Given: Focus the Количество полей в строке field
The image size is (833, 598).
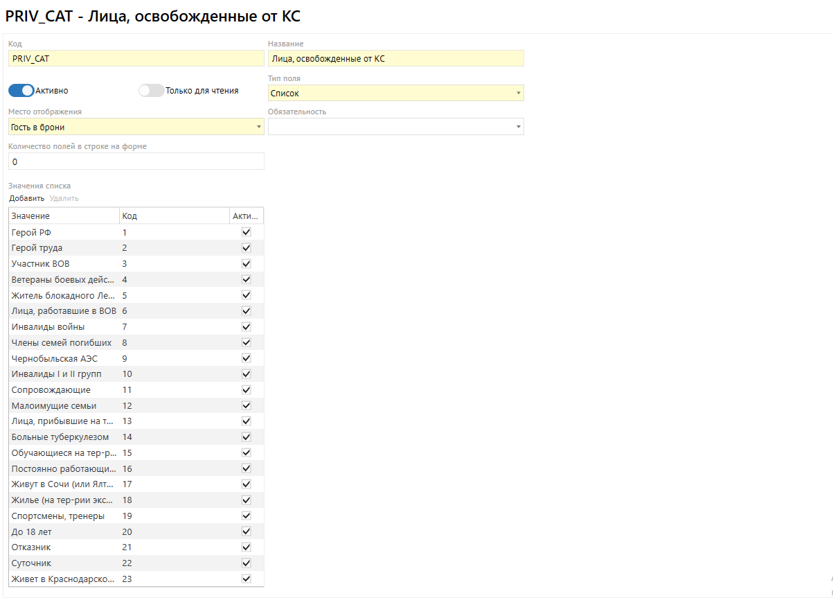Looking at the screenshot, I should click(x=136, y=161).
